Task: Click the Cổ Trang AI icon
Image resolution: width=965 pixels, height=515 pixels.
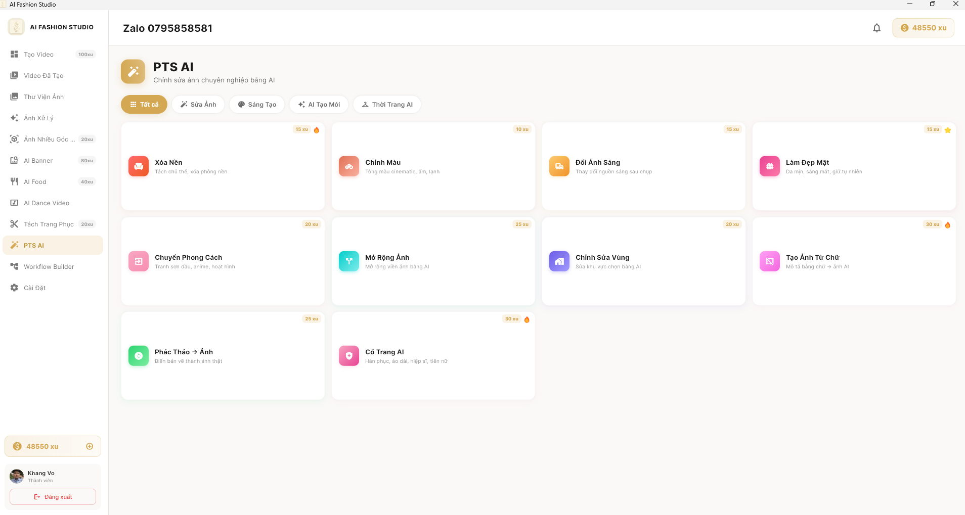Action: [x=349, y=356]
